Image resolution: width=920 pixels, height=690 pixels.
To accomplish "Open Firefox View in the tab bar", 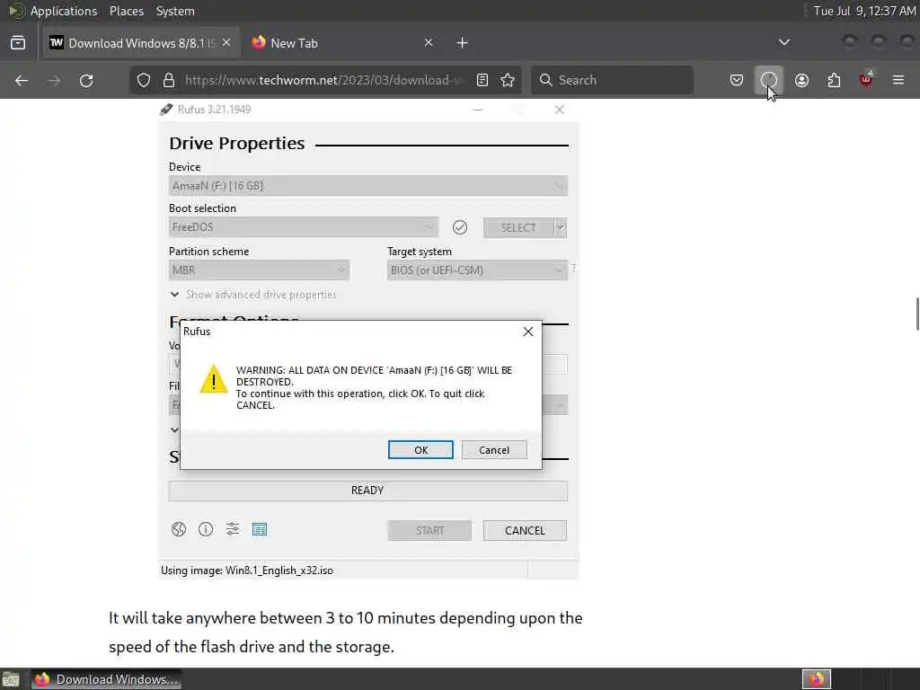I will pyautogui.click(x=18, y=43).
